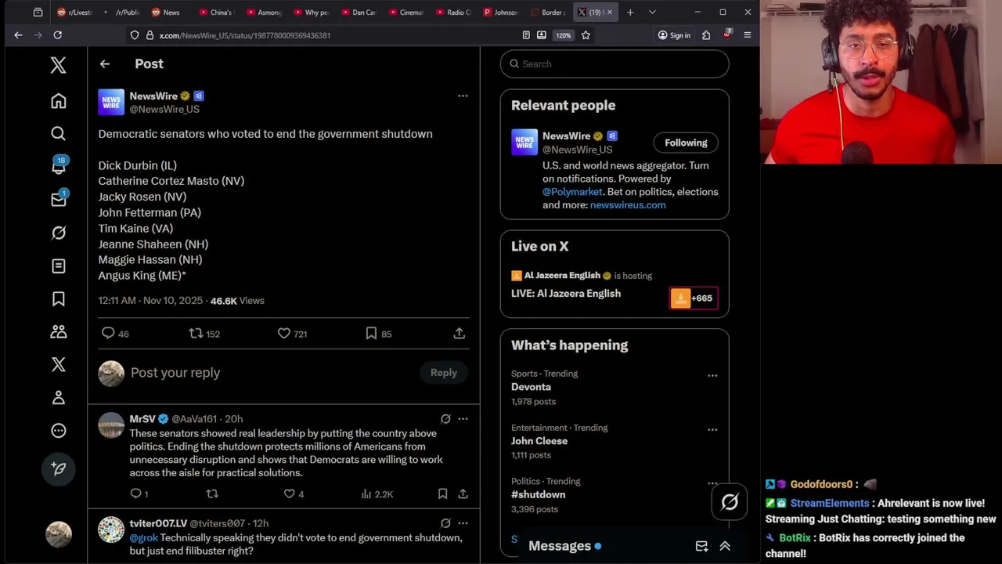Click the browser address bar URL

(245, 35)
